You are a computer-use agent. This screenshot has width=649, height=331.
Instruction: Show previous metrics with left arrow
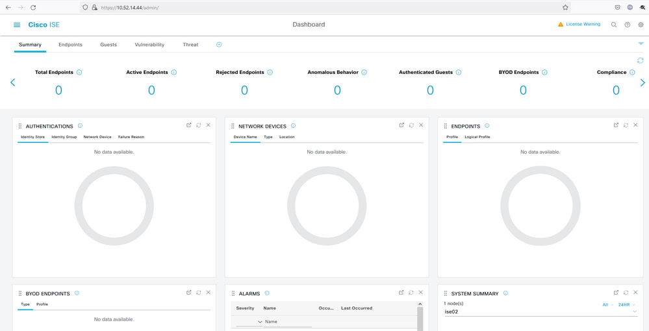[x=12, y=82]
